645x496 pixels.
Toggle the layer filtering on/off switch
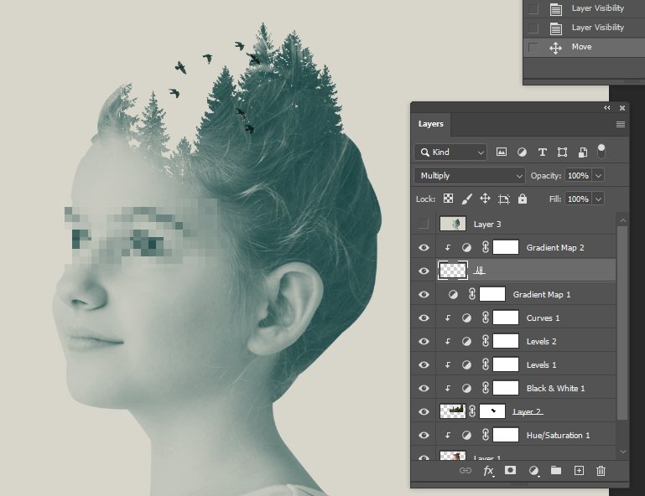(601, 151)
